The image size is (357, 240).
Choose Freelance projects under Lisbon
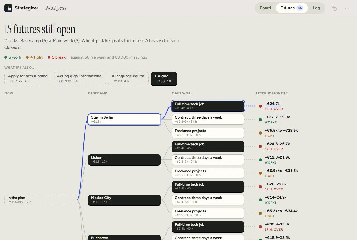[208, 173]
